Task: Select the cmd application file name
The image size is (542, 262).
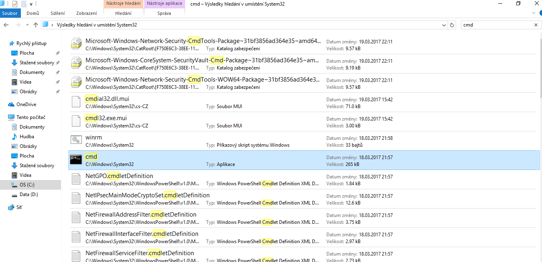Action: (91, 157)
